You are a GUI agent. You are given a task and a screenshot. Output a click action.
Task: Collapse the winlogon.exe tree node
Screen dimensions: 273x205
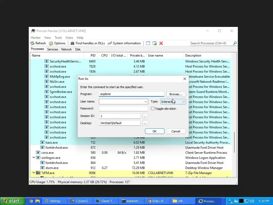coord(34,157)
